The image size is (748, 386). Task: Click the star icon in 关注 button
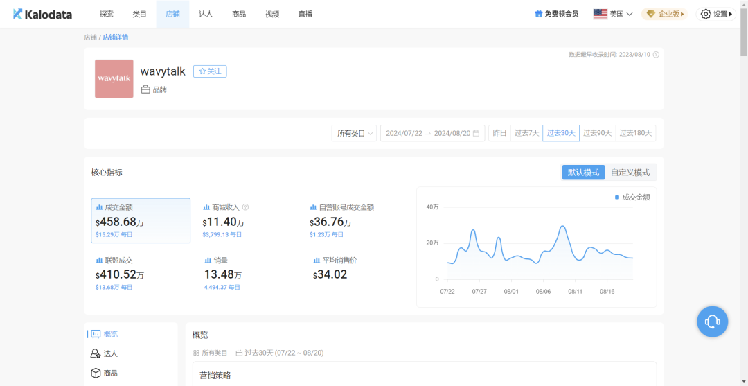click(x=202, y=71)
